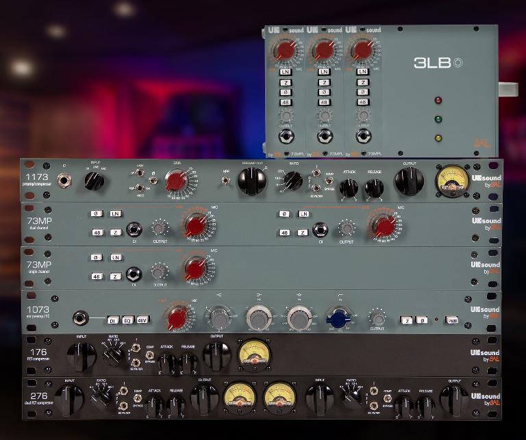Image resolution: width=526 pixels, height=440 pixels.
Task: Click the red LED on the 3LB chassis
Action: tap(438, 100)
